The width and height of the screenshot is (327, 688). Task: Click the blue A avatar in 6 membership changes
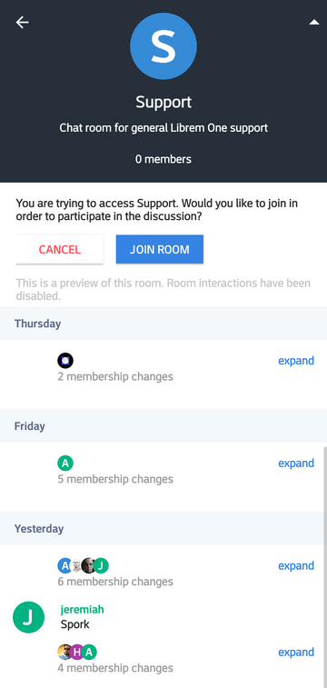(x=64, y=566)
